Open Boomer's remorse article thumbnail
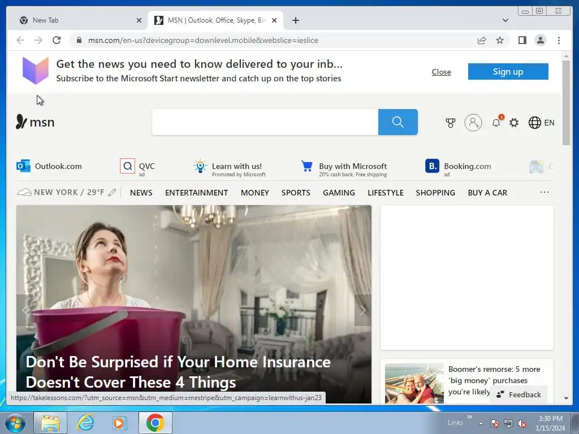 (x=414, y=384)
